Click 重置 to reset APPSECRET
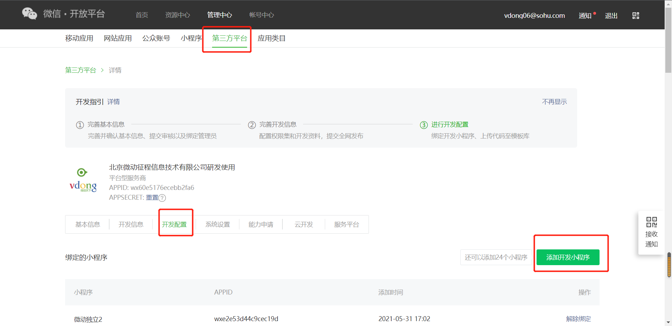This screenshot has width=672, height=326. point(152,198)
